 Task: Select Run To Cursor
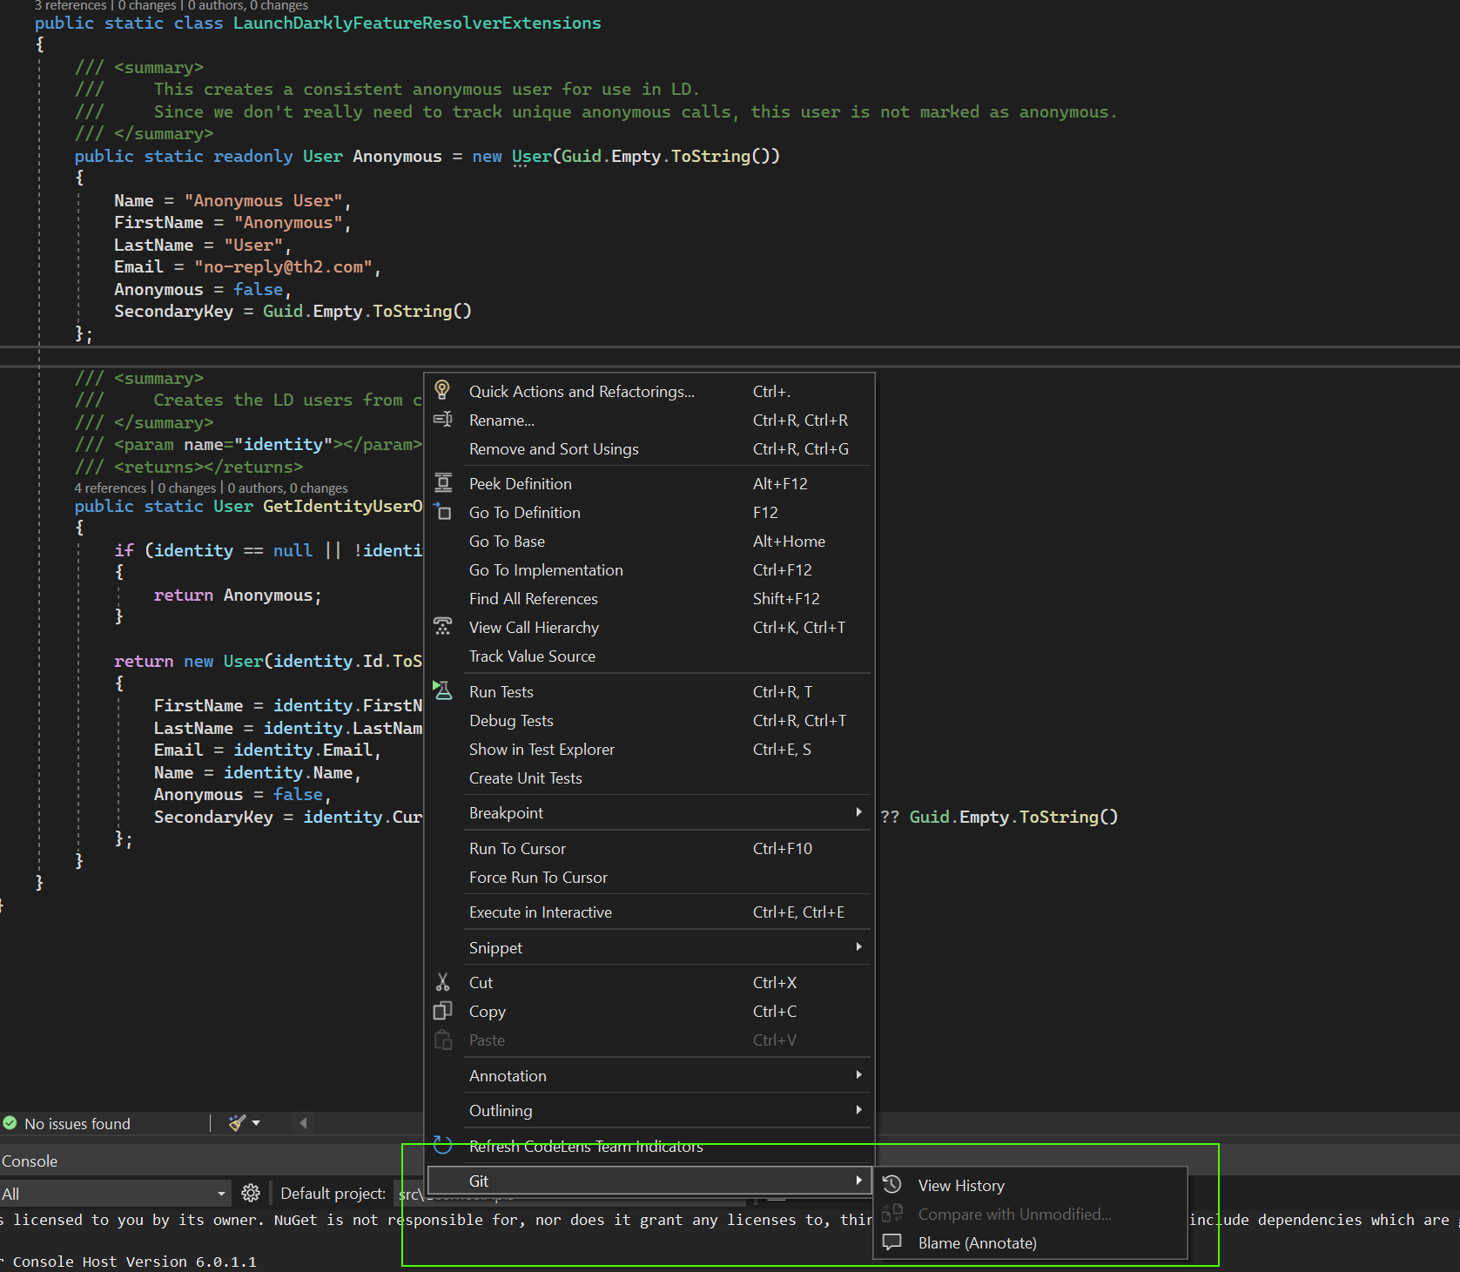[649, 849]
